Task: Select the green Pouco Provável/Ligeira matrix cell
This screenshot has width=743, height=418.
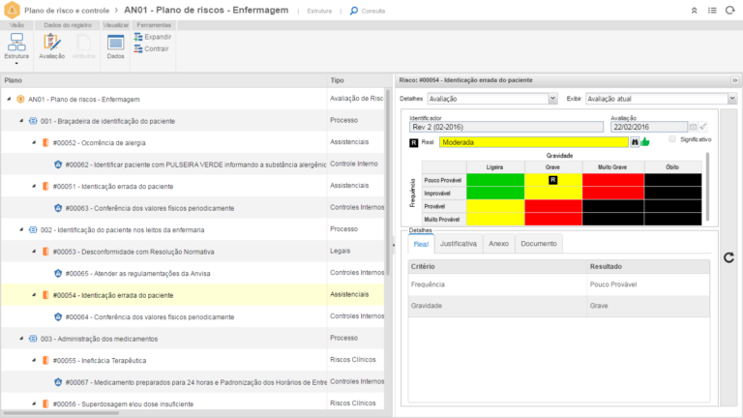Action: pyautogui.click(x=494, y=180)
